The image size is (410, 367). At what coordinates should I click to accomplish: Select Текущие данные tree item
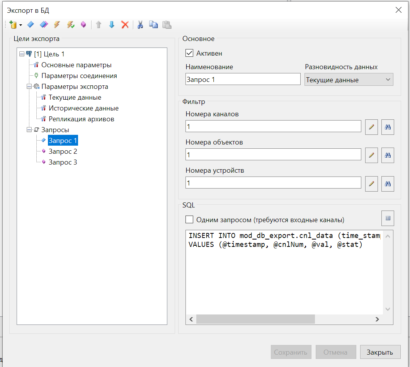[x=75, y=97]
